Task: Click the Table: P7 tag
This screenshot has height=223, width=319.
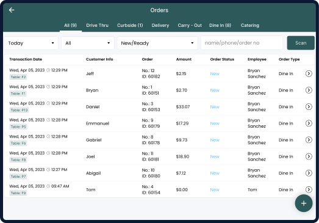Action: click(x=18, y=177)
